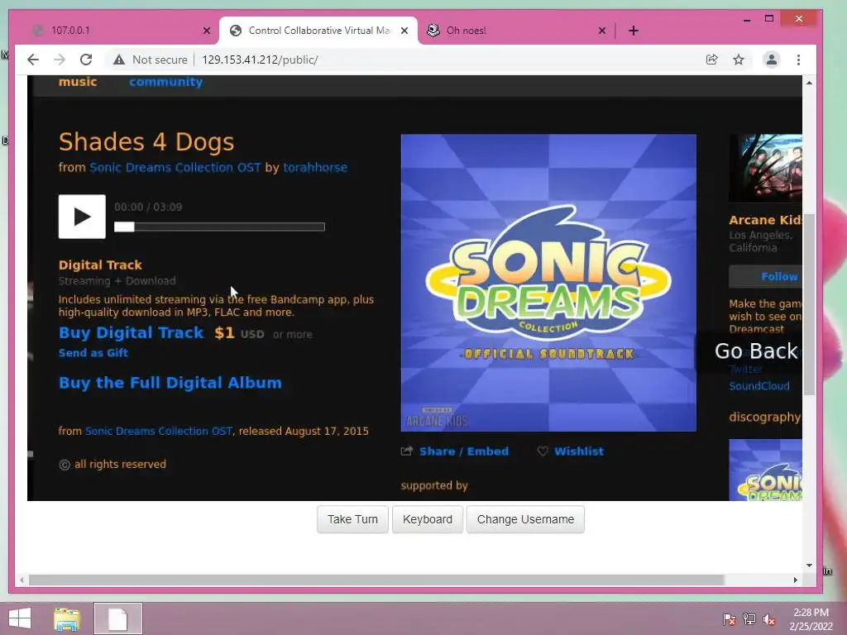847x635 pixels.
Task: Minimize the Chrome window
Action: (x=747, y=20)
